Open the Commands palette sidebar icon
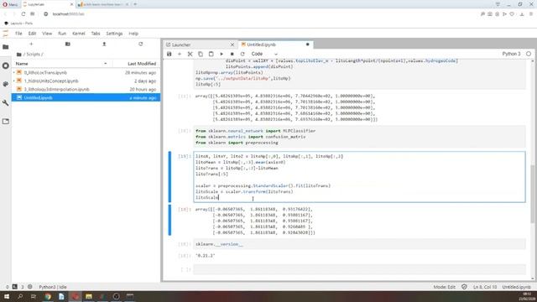 point(6,84)
